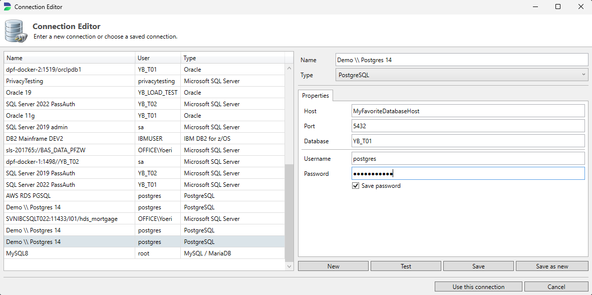Click the scrollbar down arrow in list

(289, 266)
